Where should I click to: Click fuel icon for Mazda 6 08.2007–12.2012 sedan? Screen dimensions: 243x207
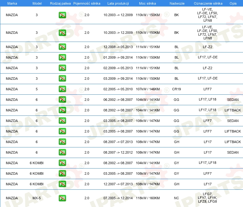click(62, 152)
